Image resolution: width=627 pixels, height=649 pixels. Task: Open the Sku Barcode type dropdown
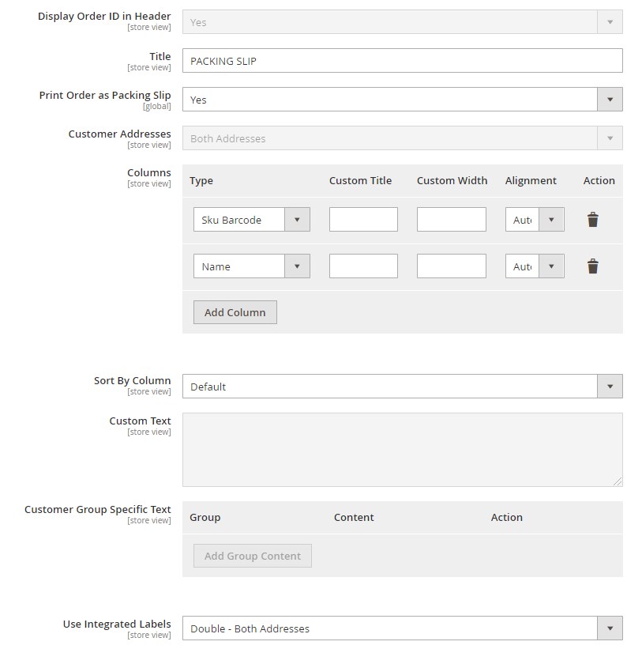coord(251,220)
